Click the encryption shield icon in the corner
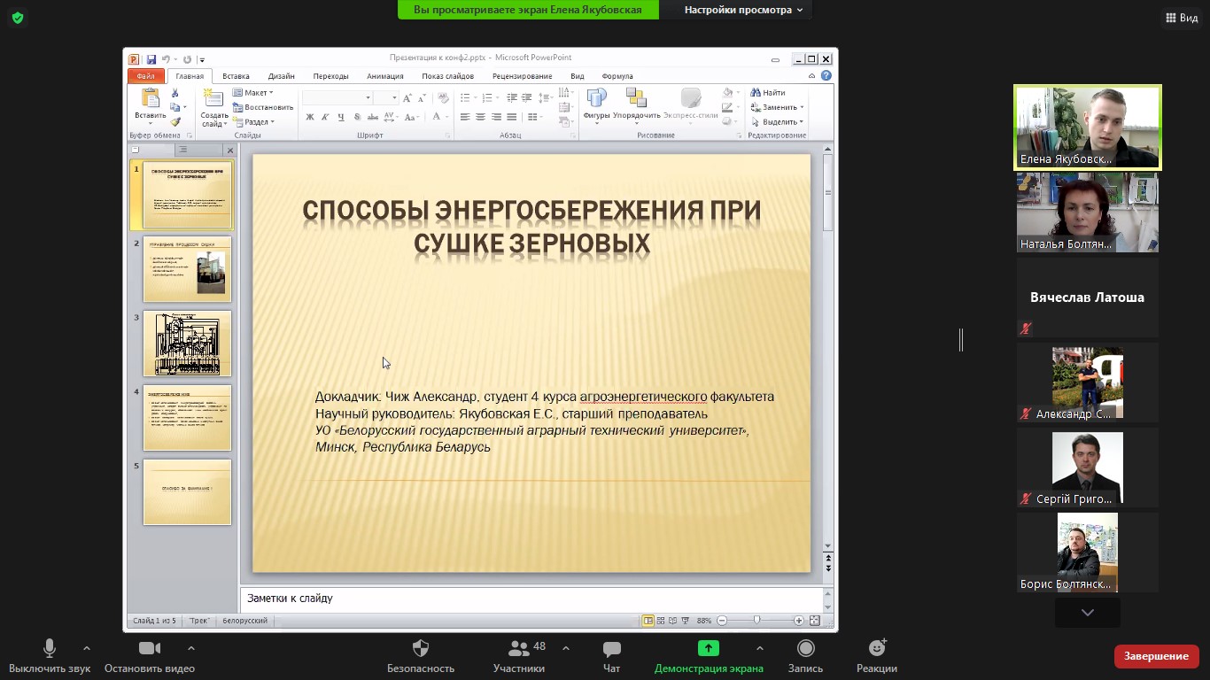Viewport: 1210px width, 680px height. pyautogui.click(x=18, y=18)
